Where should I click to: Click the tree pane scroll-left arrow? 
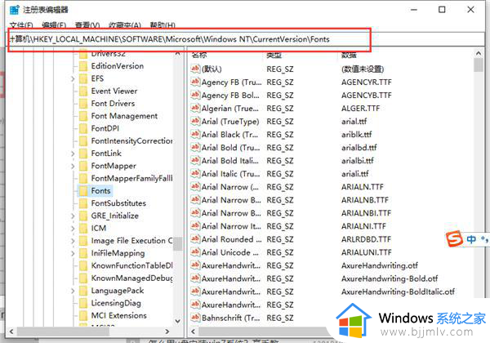tap(11, 332)
